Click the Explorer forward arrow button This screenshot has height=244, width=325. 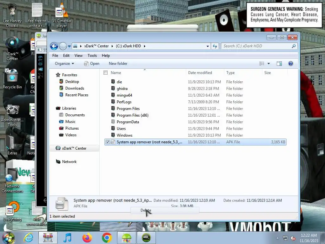(x=63, y=46)
